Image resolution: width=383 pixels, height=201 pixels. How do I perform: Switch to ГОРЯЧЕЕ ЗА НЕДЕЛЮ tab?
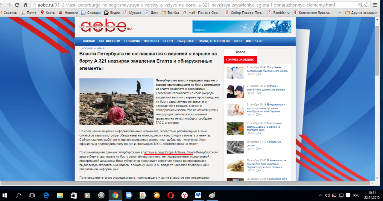241,60
